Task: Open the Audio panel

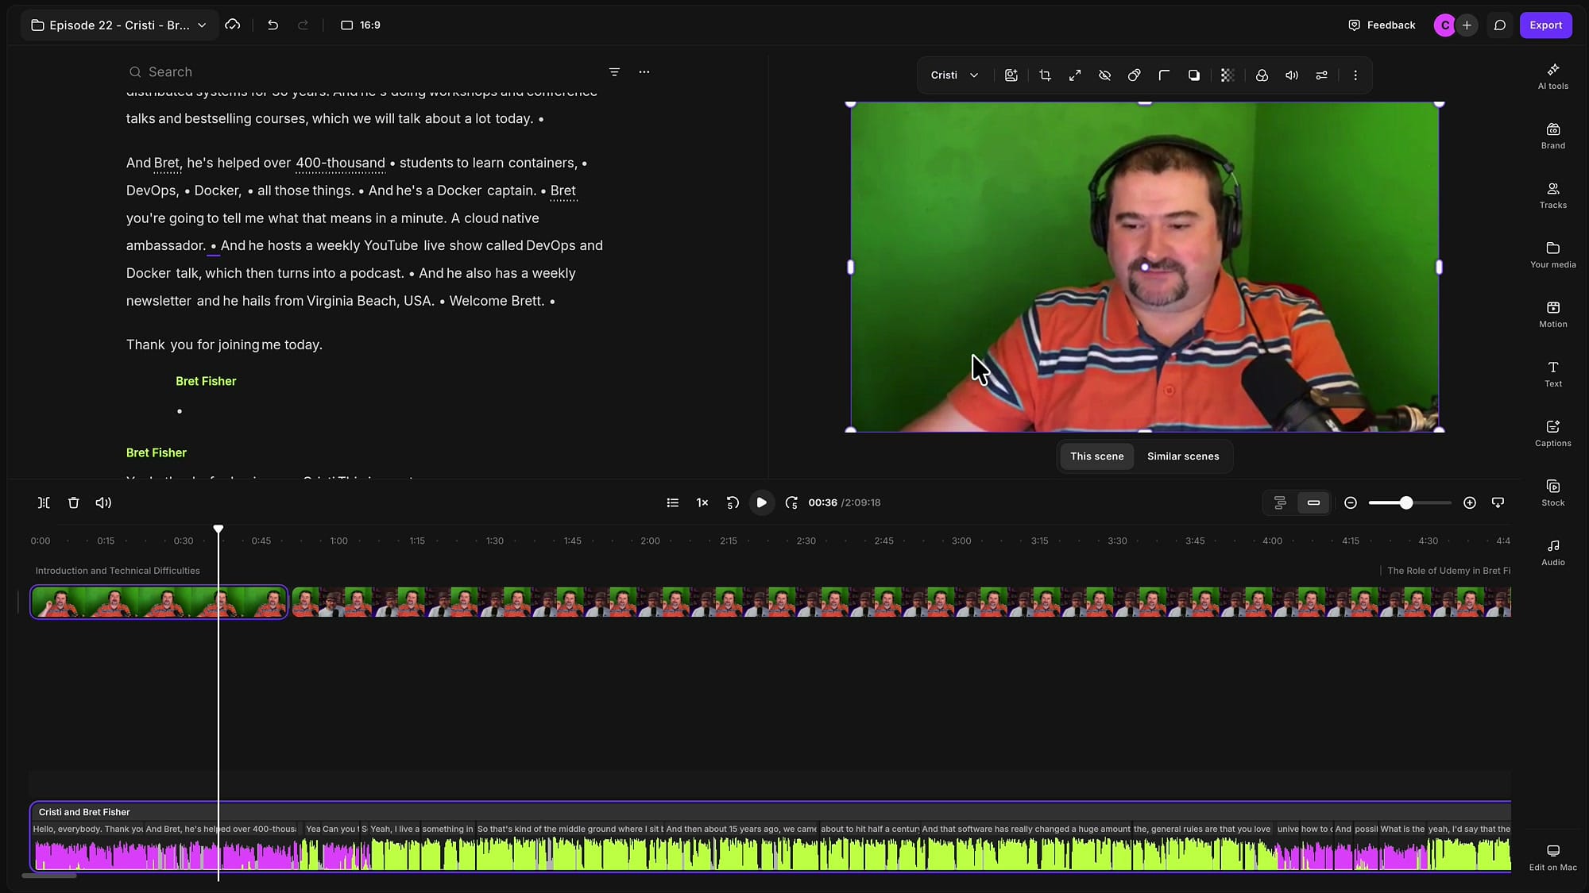Action: coord(1552,552)
